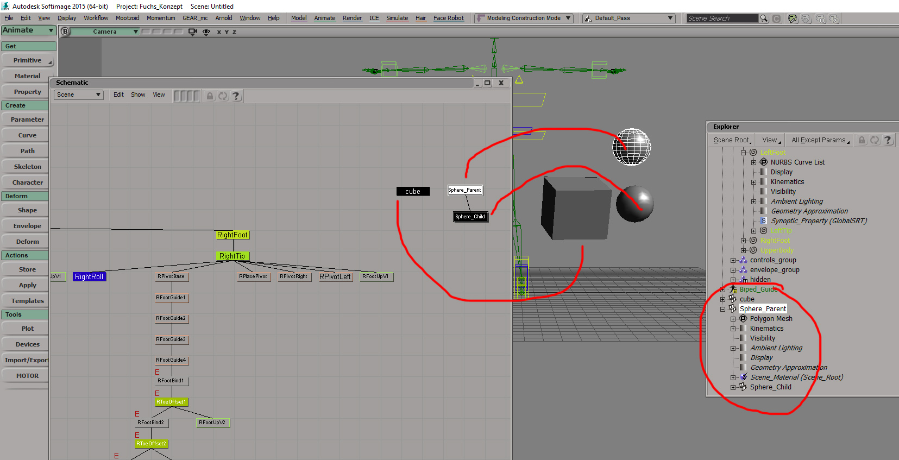Click the Synoptic_Property S icon
Viewport: 899px width, 460px height.
click(x=764, y=220)
